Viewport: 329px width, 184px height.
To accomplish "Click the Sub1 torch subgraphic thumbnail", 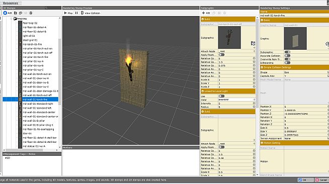I will [229, 38].
